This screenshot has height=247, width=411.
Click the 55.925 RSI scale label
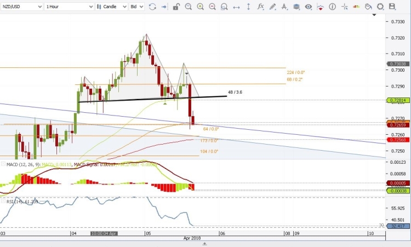coord(398,208)
